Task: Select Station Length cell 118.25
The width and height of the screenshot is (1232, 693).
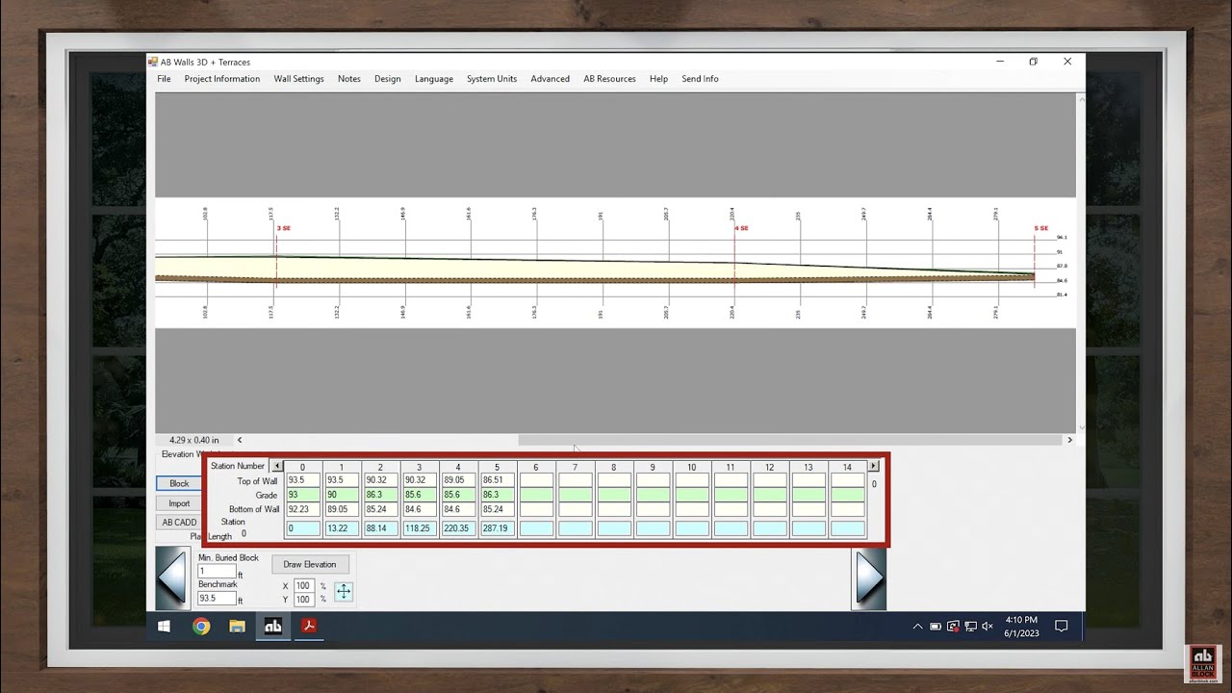Action: (419, 528)
